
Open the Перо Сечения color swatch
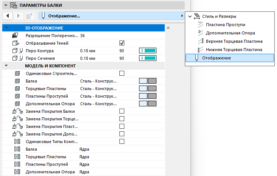(148, 58)
